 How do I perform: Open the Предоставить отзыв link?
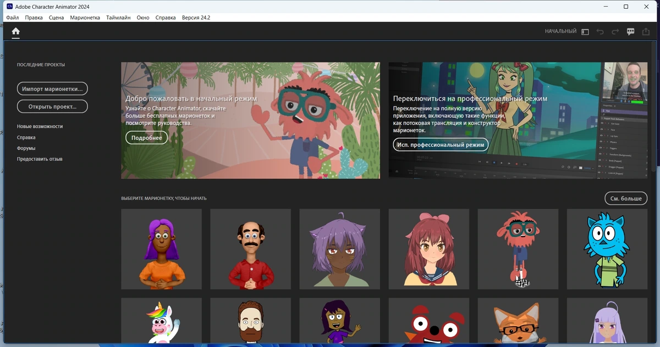(x=40, y=159)
